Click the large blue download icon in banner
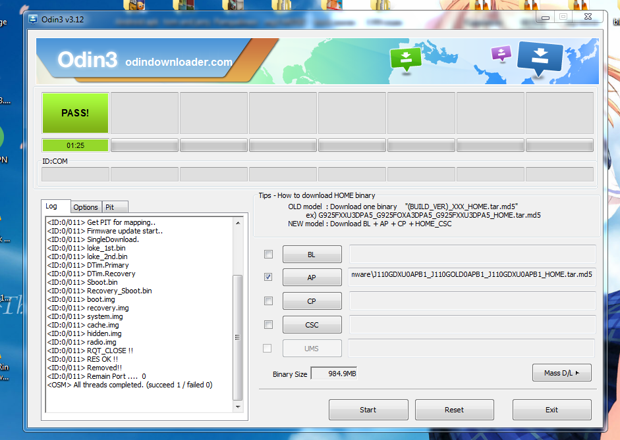Screen dimensions: 620x440 (540, 59)
